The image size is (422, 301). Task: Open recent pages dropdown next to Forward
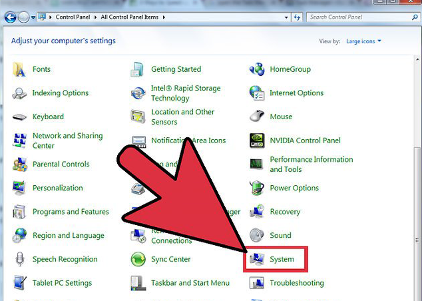click(33, 17)
